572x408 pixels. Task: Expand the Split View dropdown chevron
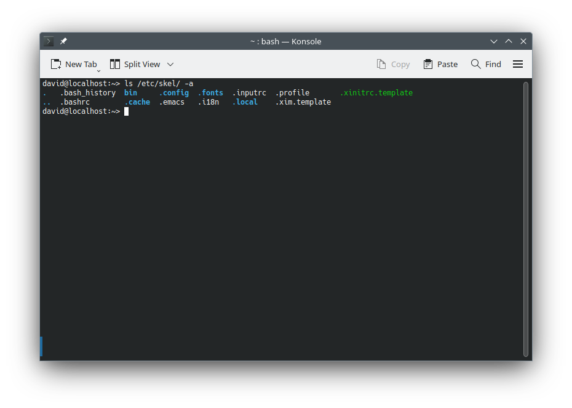pyautogui.click(x=170, y=64)
